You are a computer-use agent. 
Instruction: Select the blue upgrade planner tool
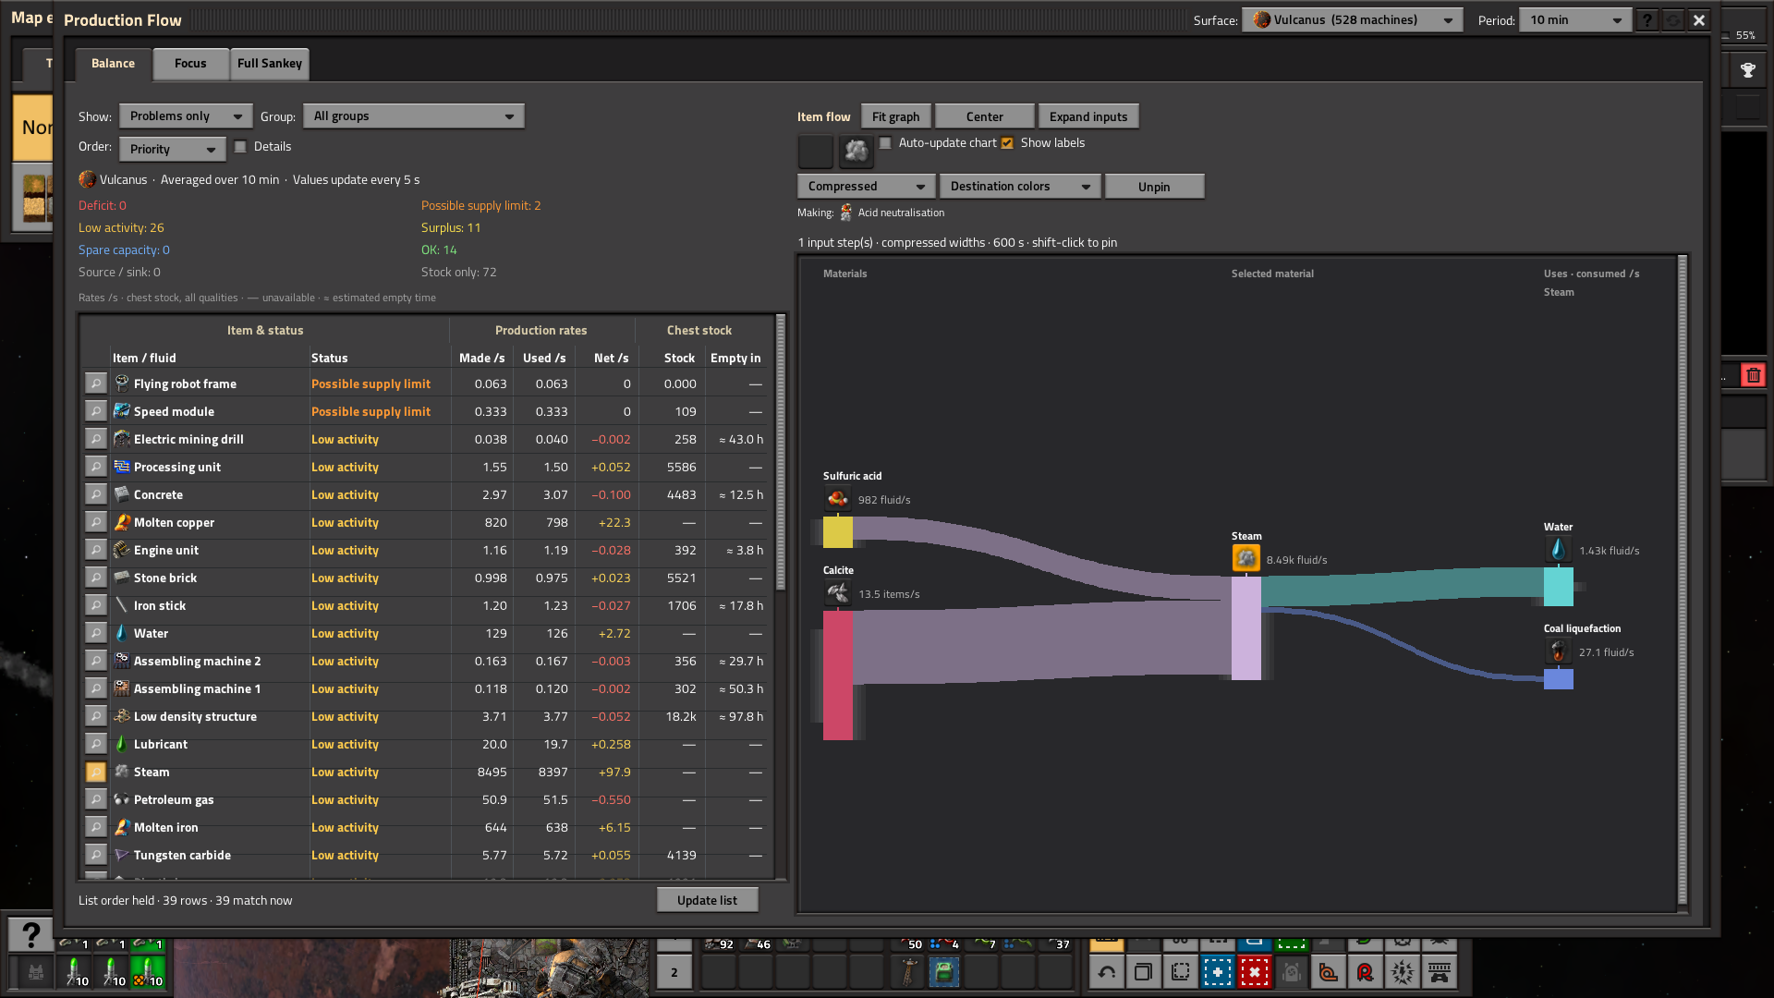(x=1217, y=971)
